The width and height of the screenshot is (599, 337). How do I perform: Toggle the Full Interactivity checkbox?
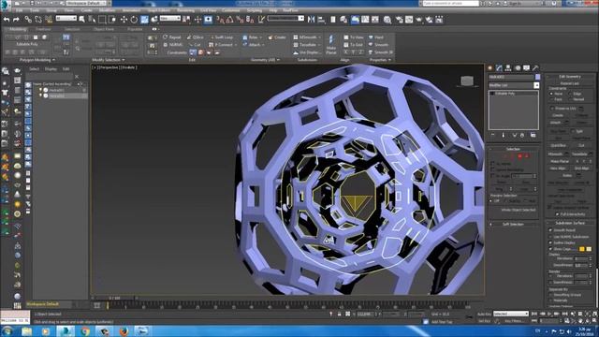coord(558,214)
